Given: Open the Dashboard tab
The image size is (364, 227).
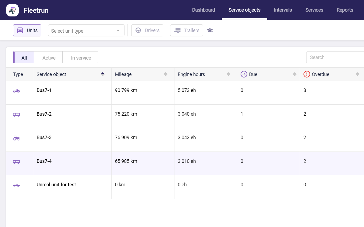Looking at the screenshot, I should (x=203, y=10).
